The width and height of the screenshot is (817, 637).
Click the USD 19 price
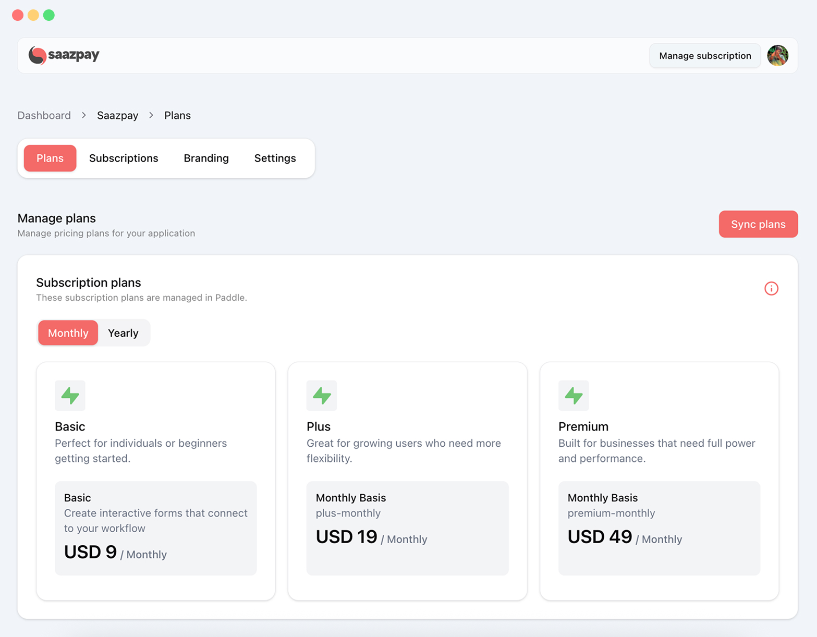point(346,537)
